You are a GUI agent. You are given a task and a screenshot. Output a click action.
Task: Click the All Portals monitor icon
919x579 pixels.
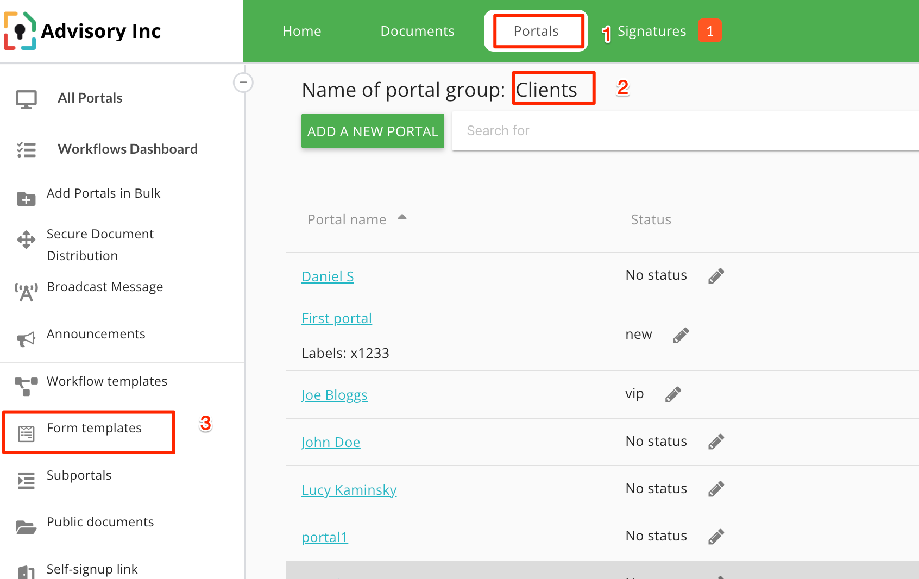click(26, 99)
